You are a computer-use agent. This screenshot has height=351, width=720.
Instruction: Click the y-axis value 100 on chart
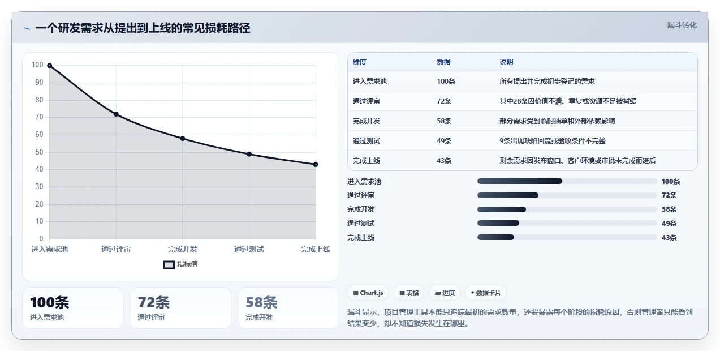point(37,65)
